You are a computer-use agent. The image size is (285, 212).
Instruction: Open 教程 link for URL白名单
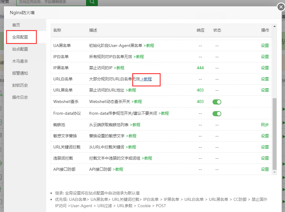click(146, 79)
